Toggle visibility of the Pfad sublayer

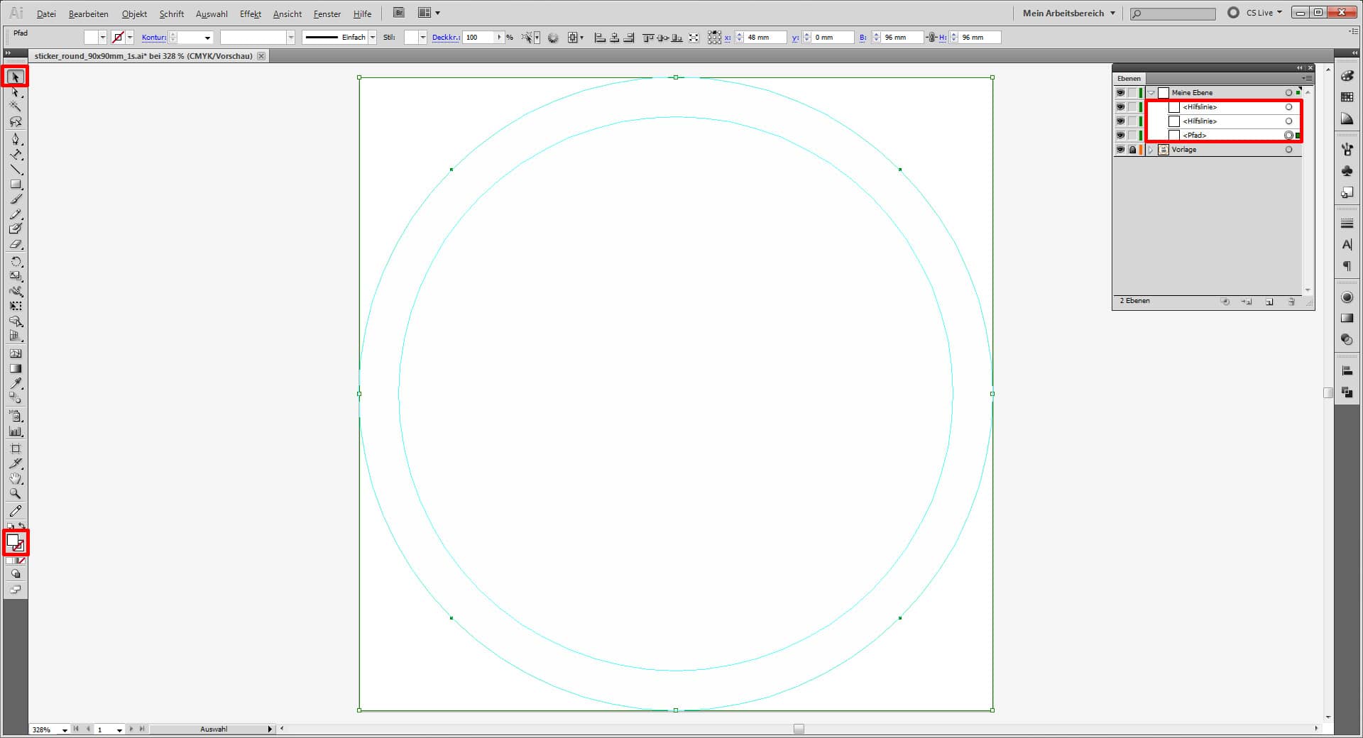1120,136
